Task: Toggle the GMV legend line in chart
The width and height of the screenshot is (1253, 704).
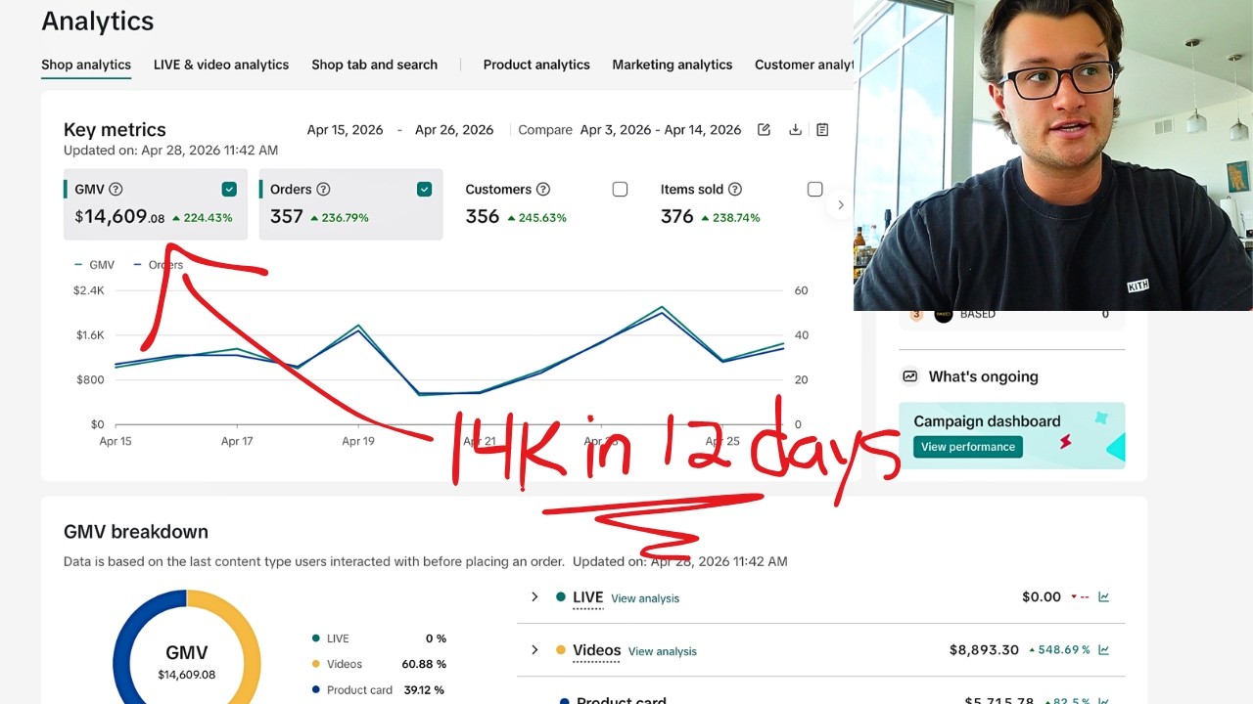Action: (94, 265)
